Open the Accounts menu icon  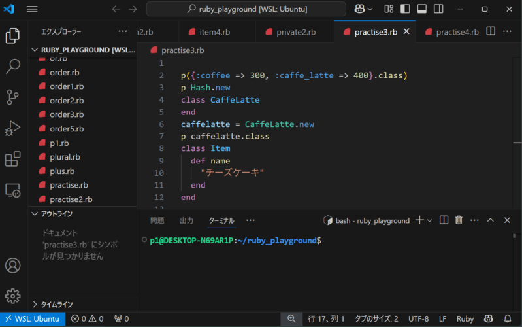point(12,266)
